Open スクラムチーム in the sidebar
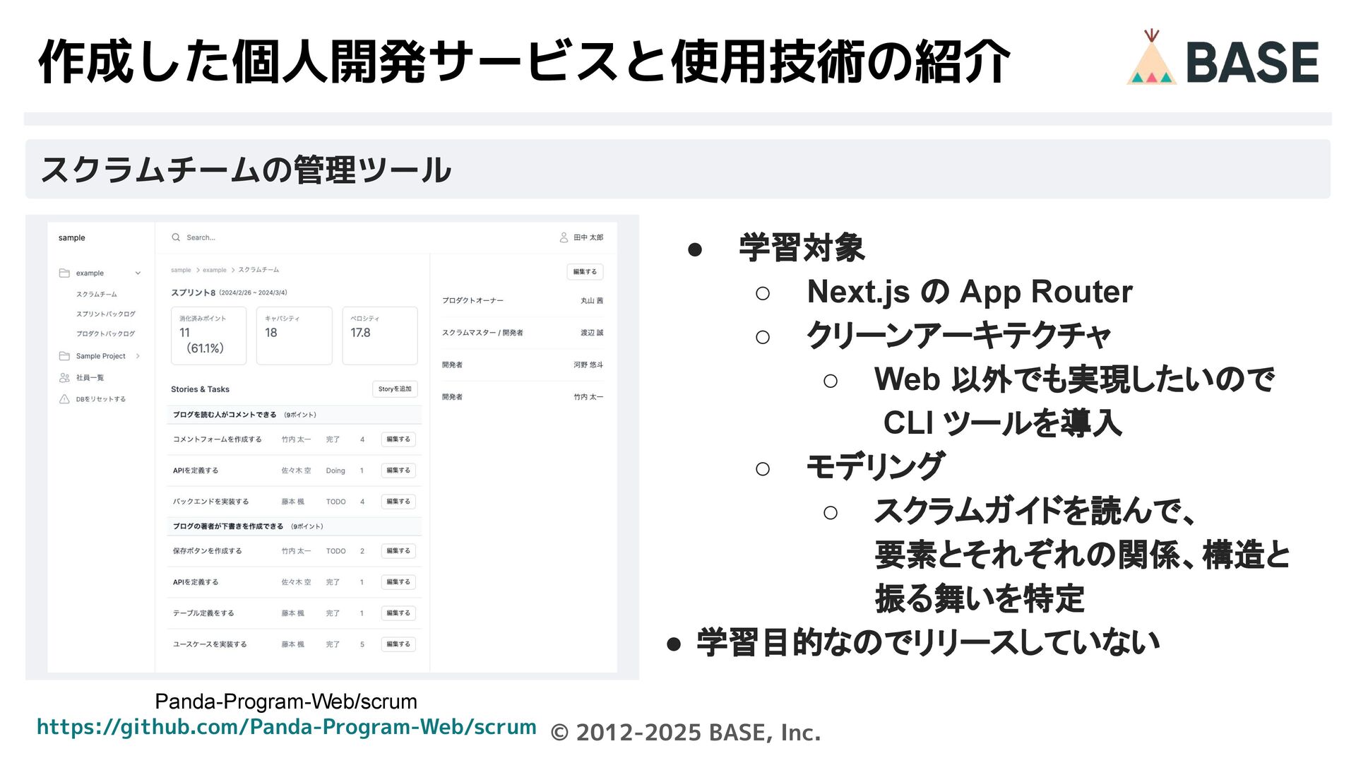The height and width of the screenshot is (763, 1356). [97, 294]
